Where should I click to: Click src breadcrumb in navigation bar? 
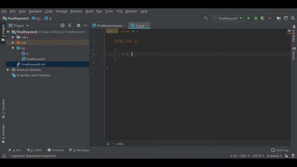[36, 19]
